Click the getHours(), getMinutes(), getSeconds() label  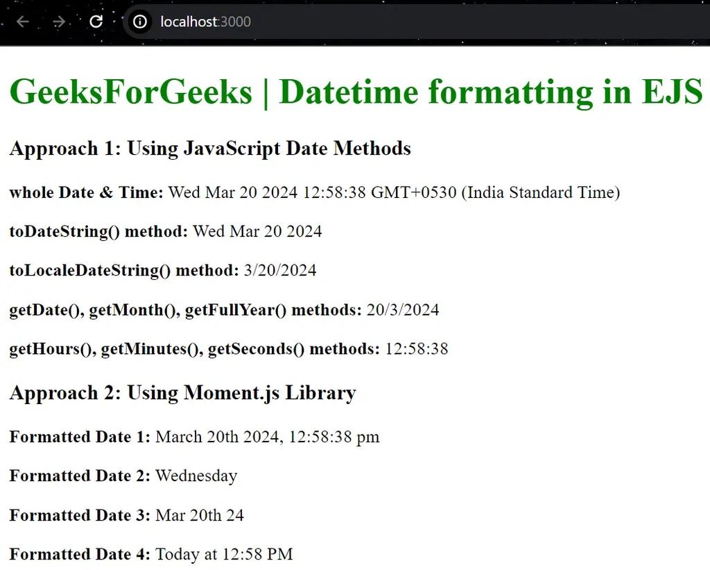click(x=195, y=349)
